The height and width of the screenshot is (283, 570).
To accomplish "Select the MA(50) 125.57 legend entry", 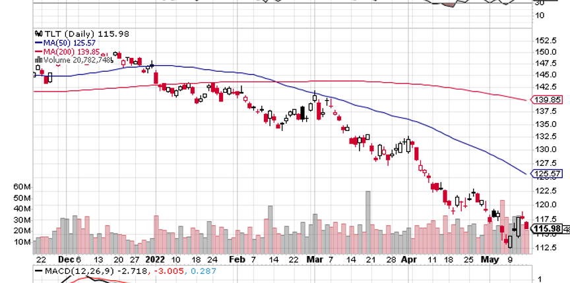I will (x=69, y=43).
